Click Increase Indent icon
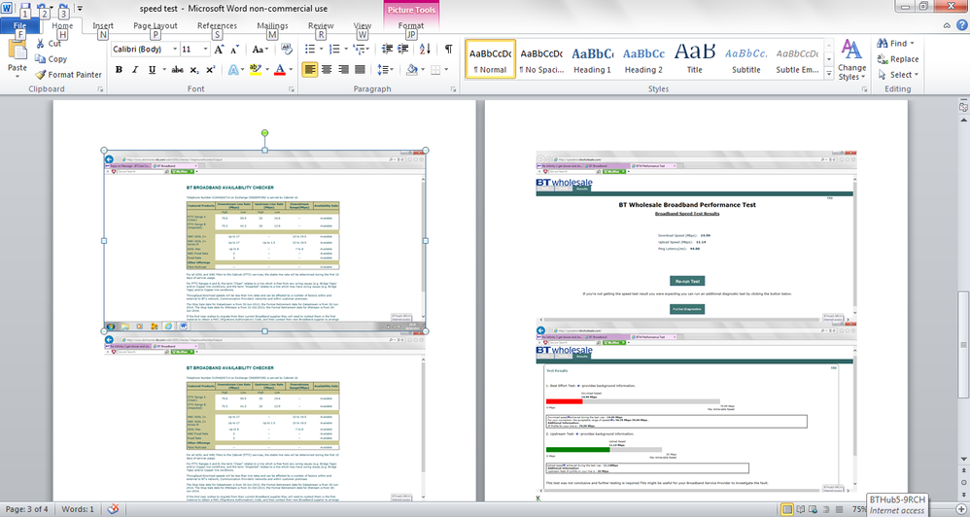The image size is (970, 517). (403, 49)
